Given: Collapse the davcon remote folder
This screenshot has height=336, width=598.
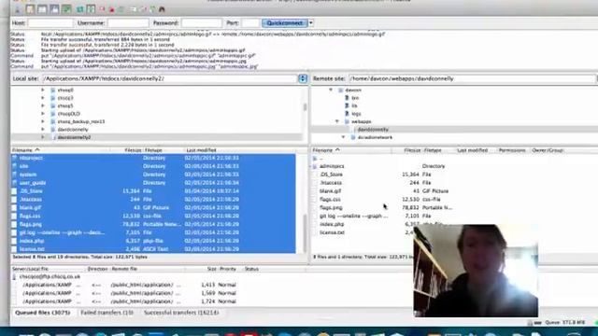Looking at the screenshot, I should (331, 90).
